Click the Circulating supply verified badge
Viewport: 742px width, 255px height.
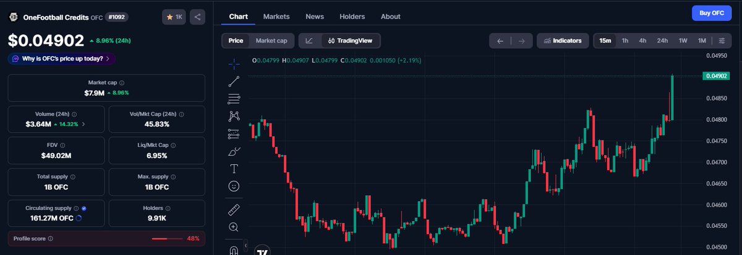[84, 208]
